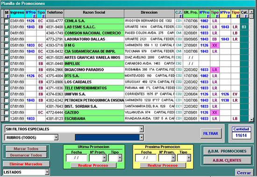The image size is (257, 177).
Task: Click Realizar Proceso in Ultima Promocion
Action: tap(93, 165)
